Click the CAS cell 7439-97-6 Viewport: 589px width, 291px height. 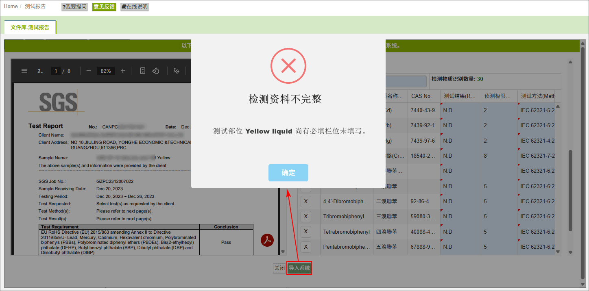[424, 141]
